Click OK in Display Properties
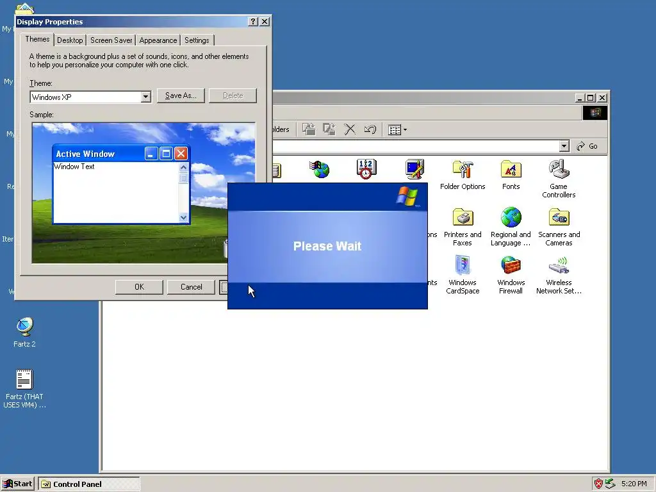The width and height of the screenshot is (656, 492). [139, 287]
